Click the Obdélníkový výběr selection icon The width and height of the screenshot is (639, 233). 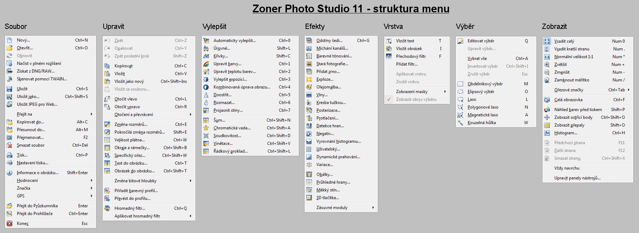[x=460, y=84]
